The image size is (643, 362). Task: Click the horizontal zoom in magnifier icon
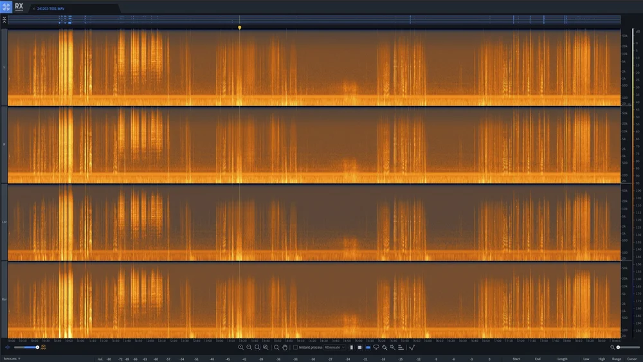point(240,347)
